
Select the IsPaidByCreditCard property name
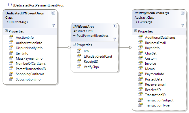tap(98, 56)
